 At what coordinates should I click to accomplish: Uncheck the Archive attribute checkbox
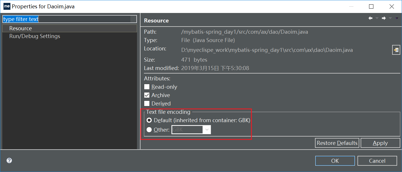tap(147, 95)
